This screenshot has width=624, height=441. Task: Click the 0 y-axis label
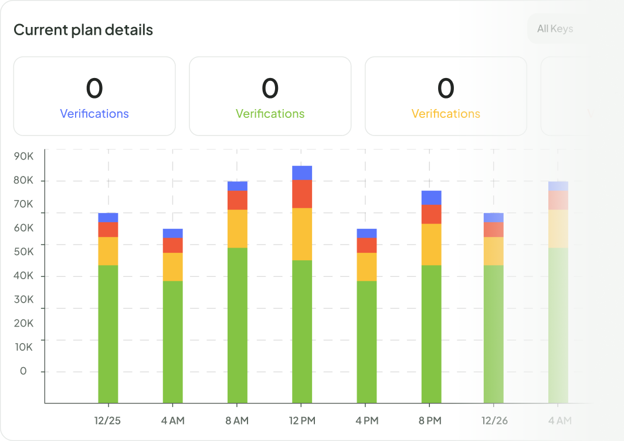23,371
